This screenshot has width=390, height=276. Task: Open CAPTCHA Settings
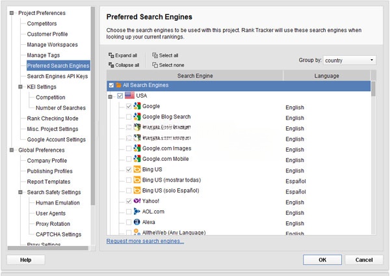[58, 234]
